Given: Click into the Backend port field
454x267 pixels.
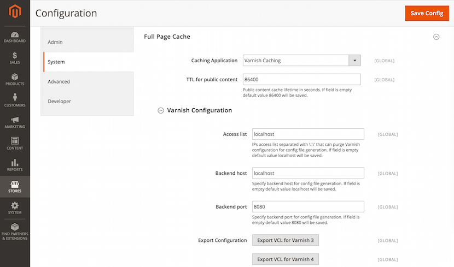Looking at the screenshot, I should point(308,206).
